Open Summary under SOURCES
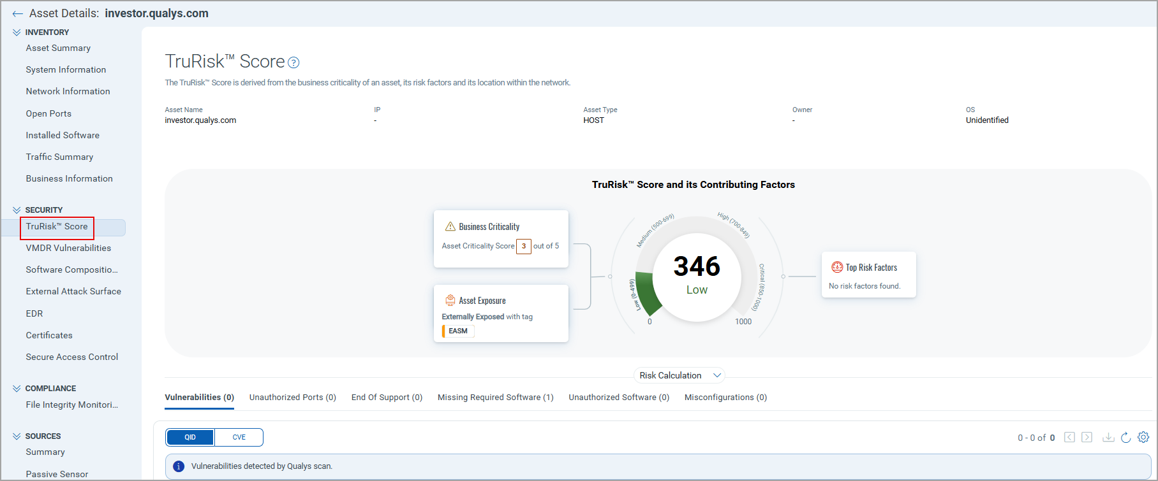The image size is (1158, 481). pyautogui.click(x=45, y=452)
